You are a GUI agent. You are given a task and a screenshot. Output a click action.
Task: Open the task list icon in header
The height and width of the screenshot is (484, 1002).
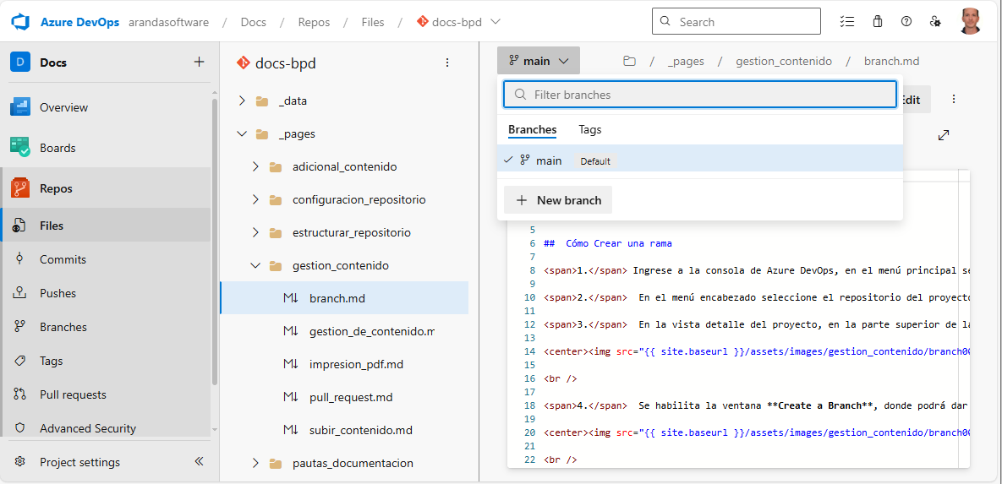[847, 22]
